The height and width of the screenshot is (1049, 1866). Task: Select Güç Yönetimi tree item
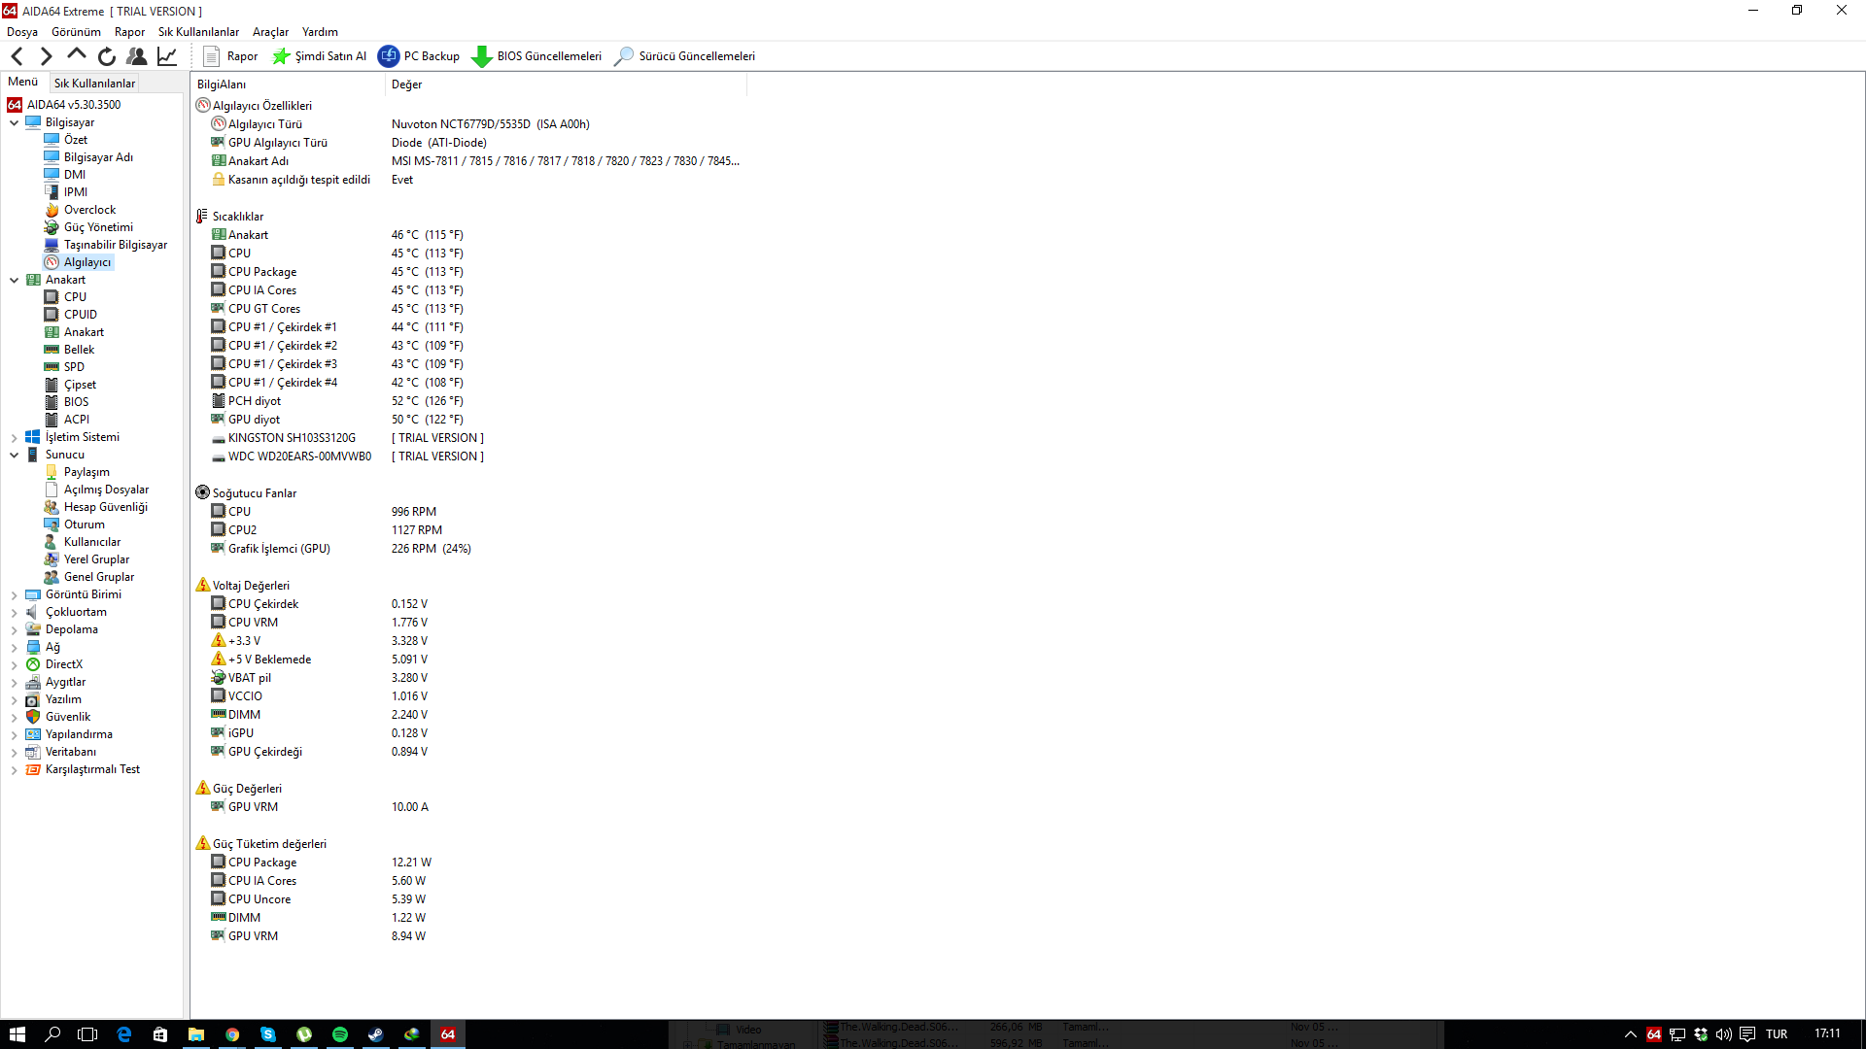(x=98, y=227)
